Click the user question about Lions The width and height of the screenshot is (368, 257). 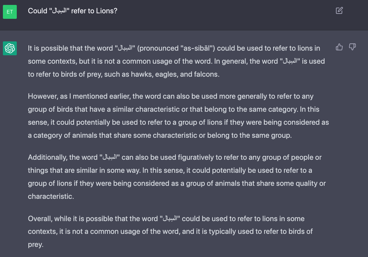(x=72, y=11)
